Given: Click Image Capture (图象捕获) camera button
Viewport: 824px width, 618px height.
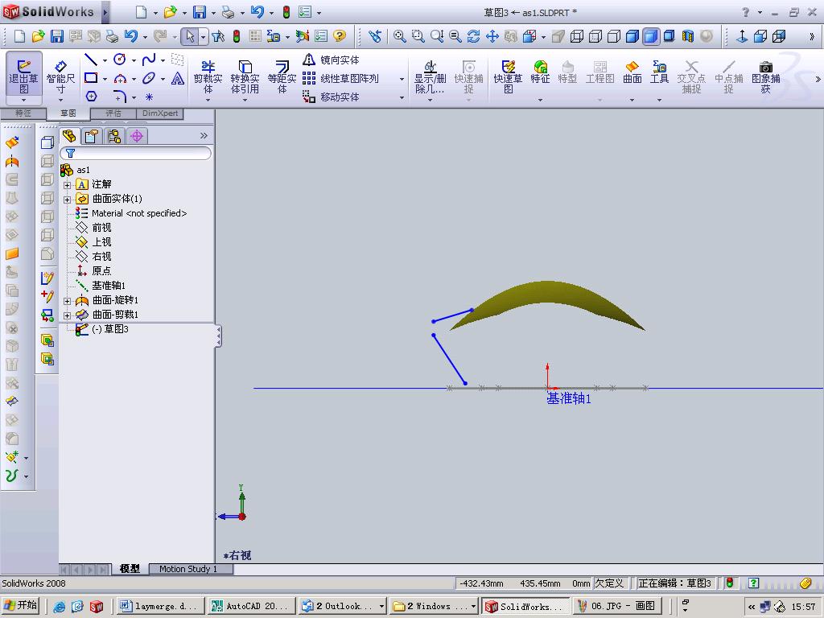Looking at the screenshot, I should pos(766,76).
